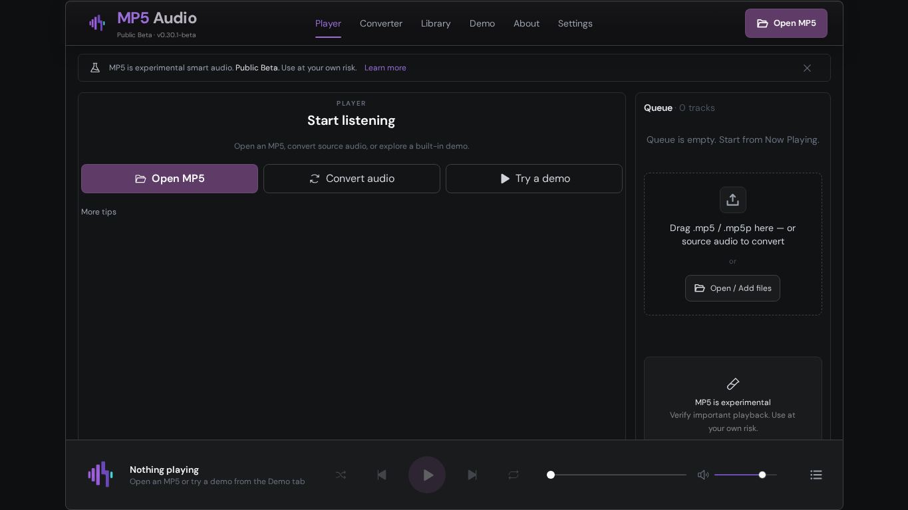Viewport: 908px width, 510px height.
Task: Click the 'Queue' heading
Action: (658, 108)
